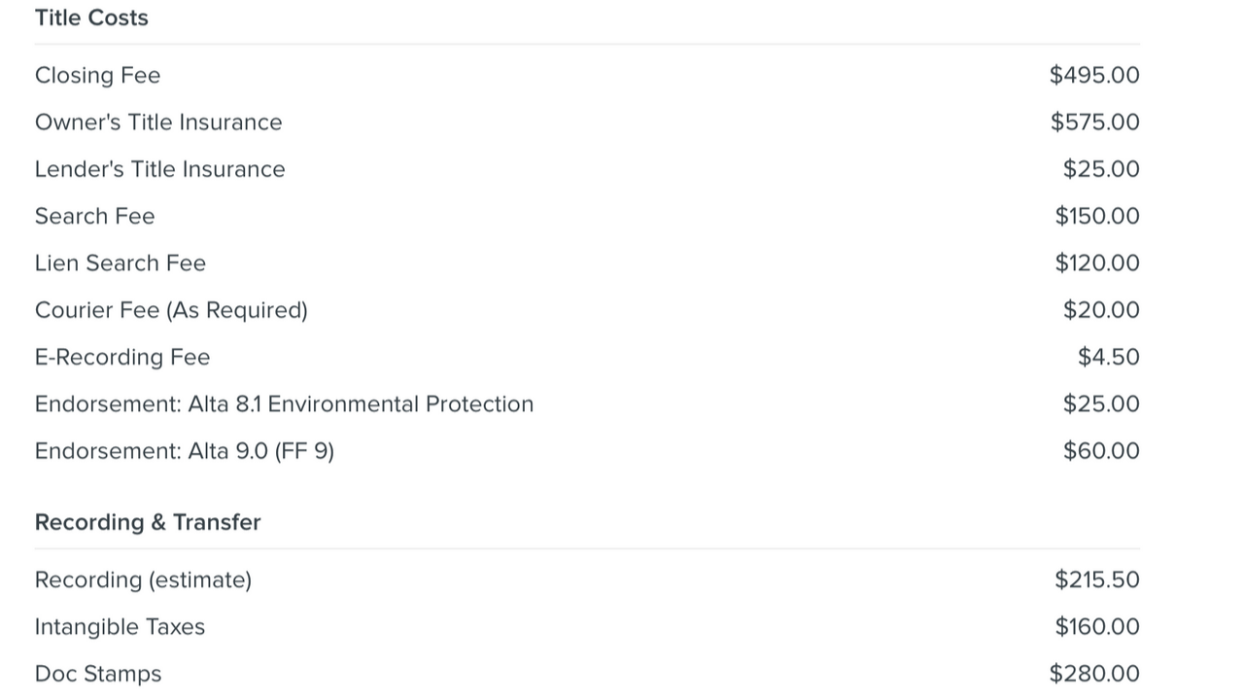The width and height of the screenshot is (1244, 700).
Task: Click the $4.50 E-Recording amount
Action: (x=1109, y=357)
